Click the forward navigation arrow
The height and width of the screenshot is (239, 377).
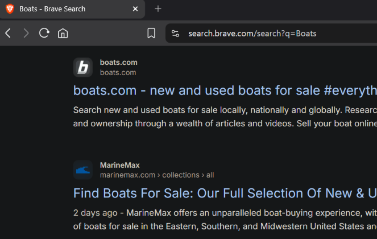pyautogui.click(x=26, y=33)
